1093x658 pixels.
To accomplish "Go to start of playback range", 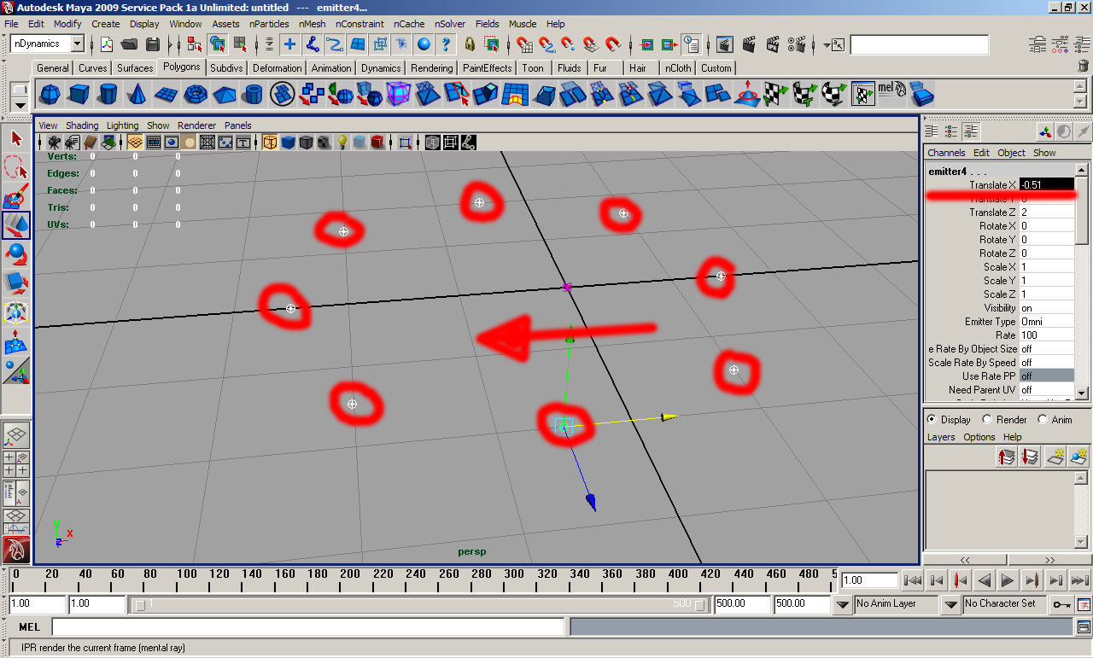I will coord(913,580).
